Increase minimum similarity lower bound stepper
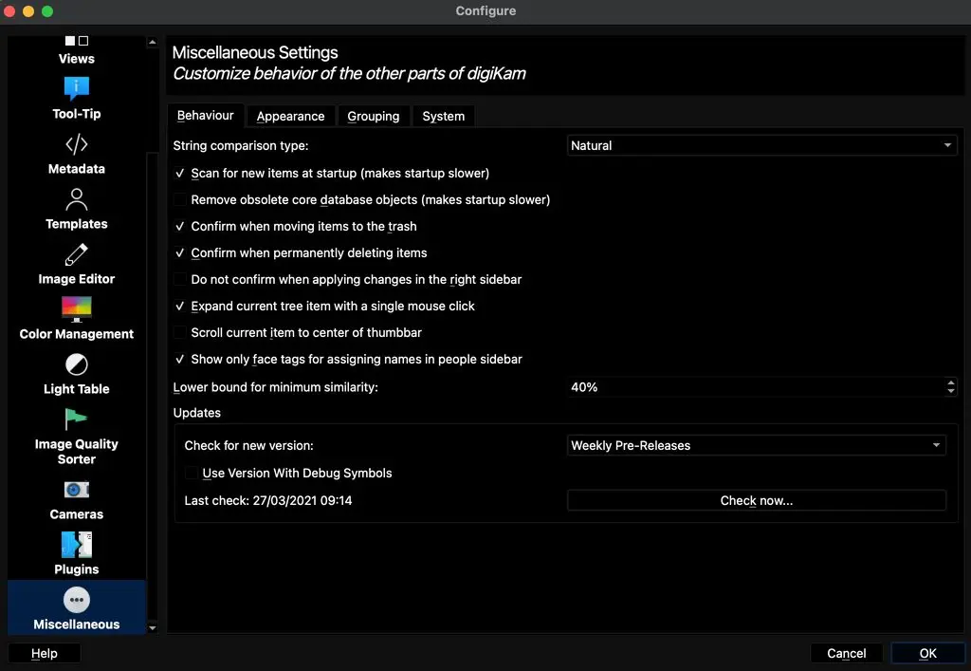The image size is (971, 671). click(951, 382)
